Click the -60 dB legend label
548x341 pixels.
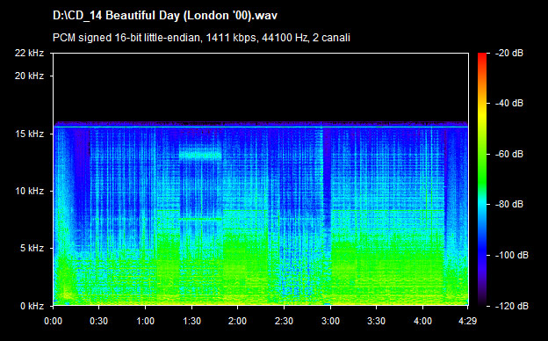coord(508,154)
